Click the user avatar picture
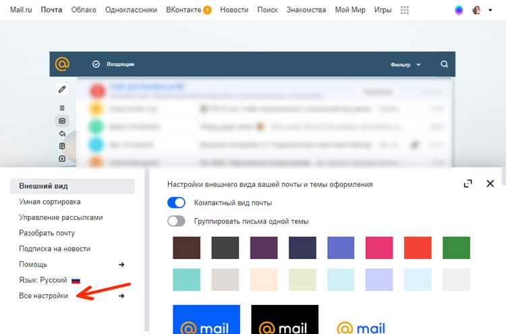The image size is (506, 334). pyautogui.click(x=476, y=10)
